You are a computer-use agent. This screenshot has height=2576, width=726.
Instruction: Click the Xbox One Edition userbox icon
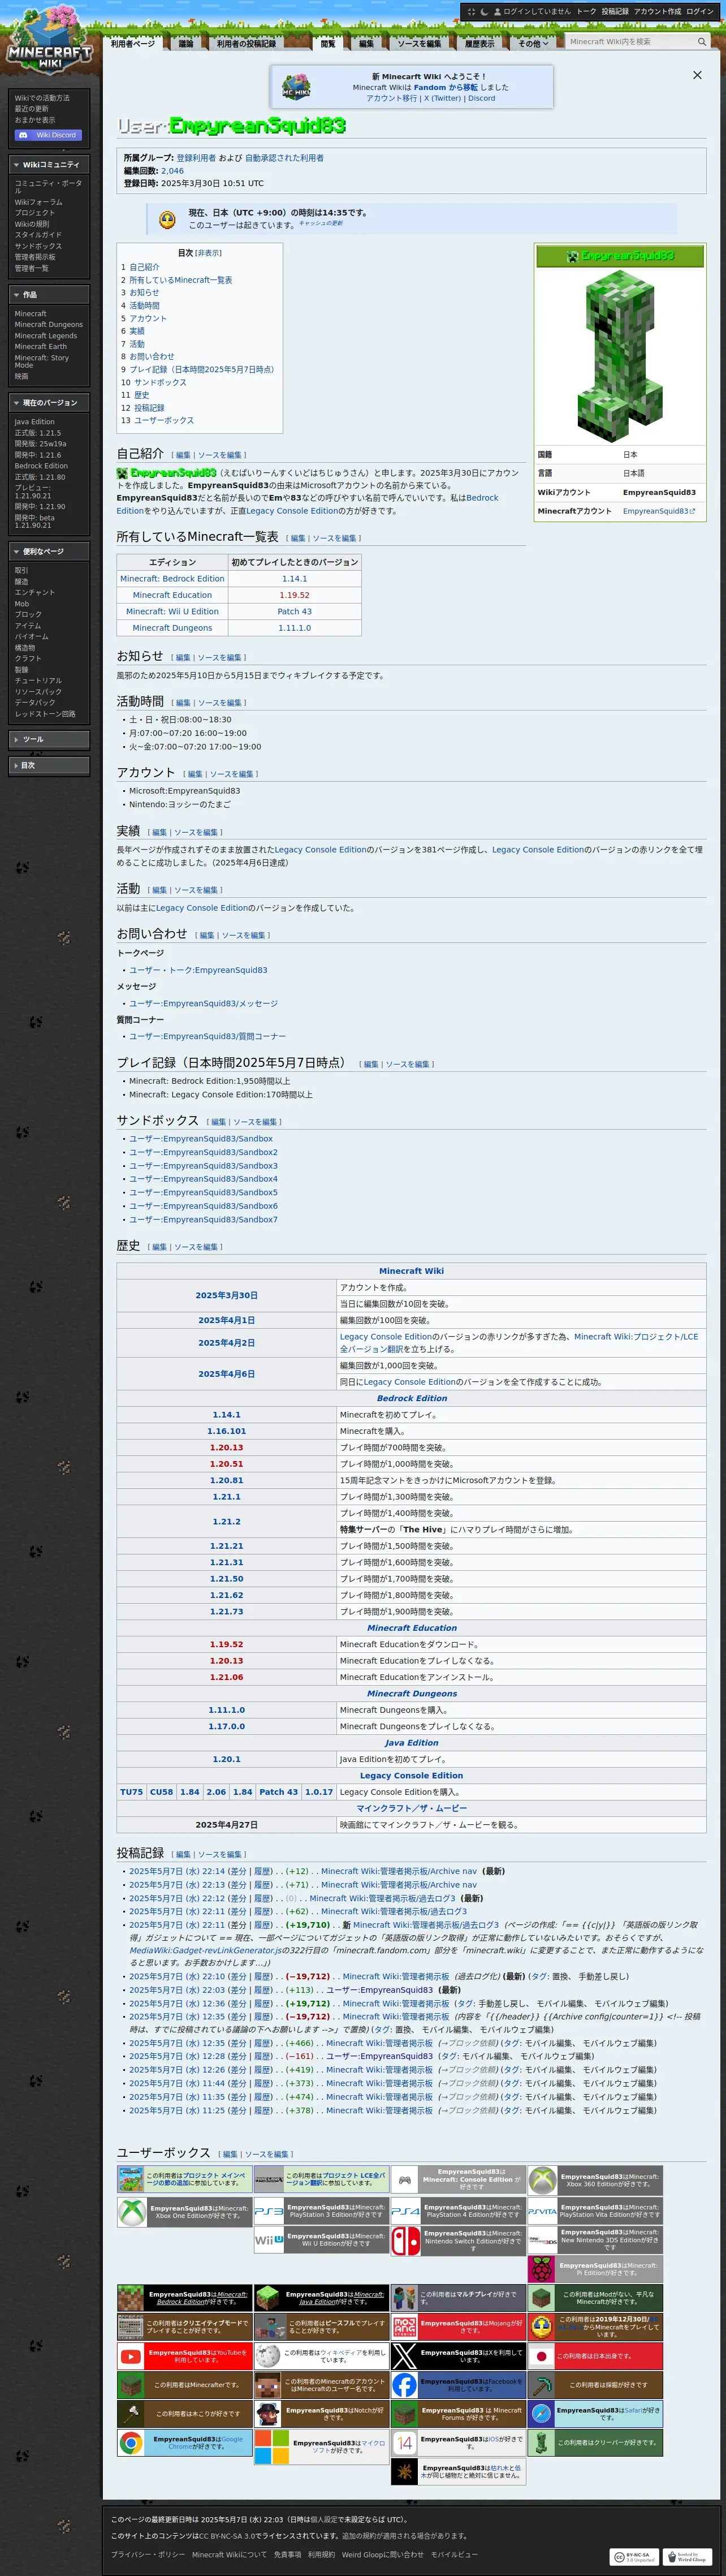coord(132,2211)
